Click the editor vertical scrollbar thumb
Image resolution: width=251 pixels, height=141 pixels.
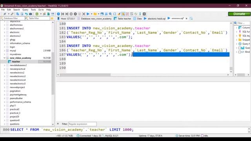[231, 69]
